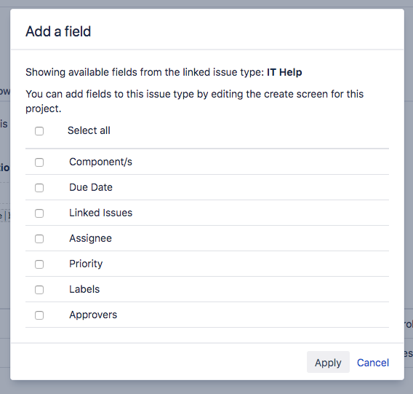413x394 pixels.
Task: Click the Labels field label
Action: 84,289
